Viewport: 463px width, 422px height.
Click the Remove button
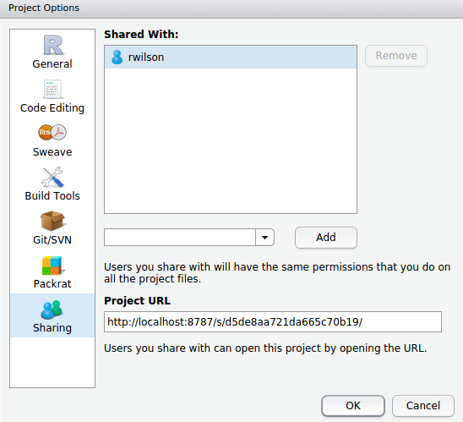click(396, 56)
